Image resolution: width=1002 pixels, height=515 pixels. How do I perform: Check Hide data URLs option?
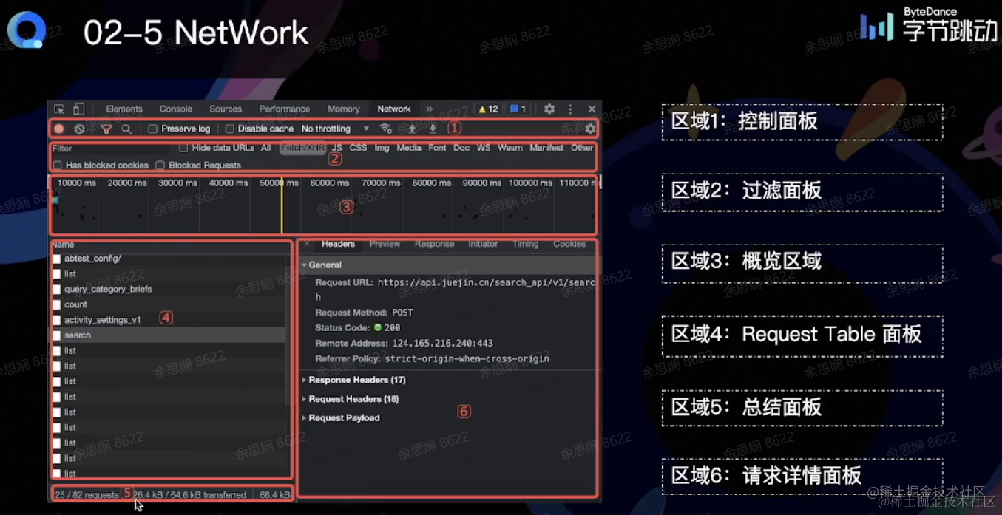click(x=183, y=148)
